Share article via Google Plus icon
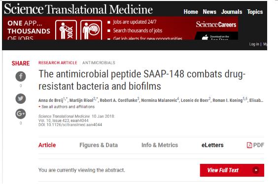Screen dimensions: 278x184 21,114
